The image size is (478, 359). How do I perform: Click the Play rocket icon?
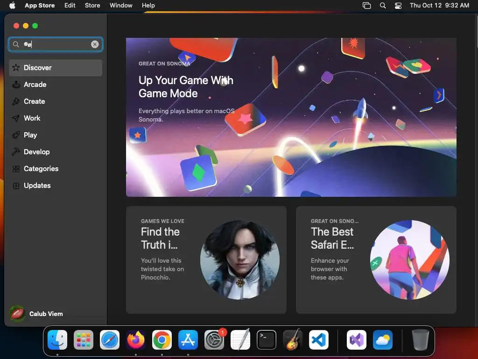[x=16, y=135]
